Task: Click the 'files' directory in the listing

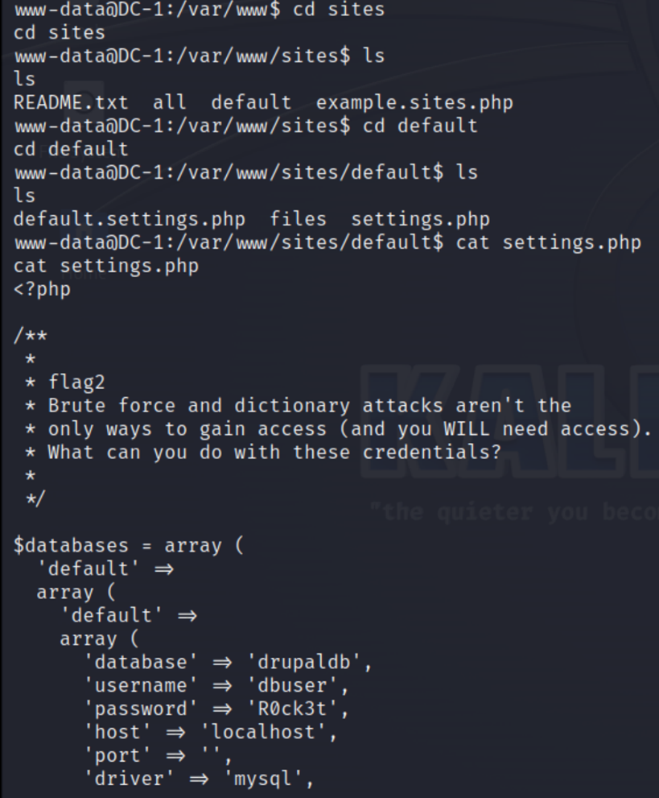Action: pos(299,219)
